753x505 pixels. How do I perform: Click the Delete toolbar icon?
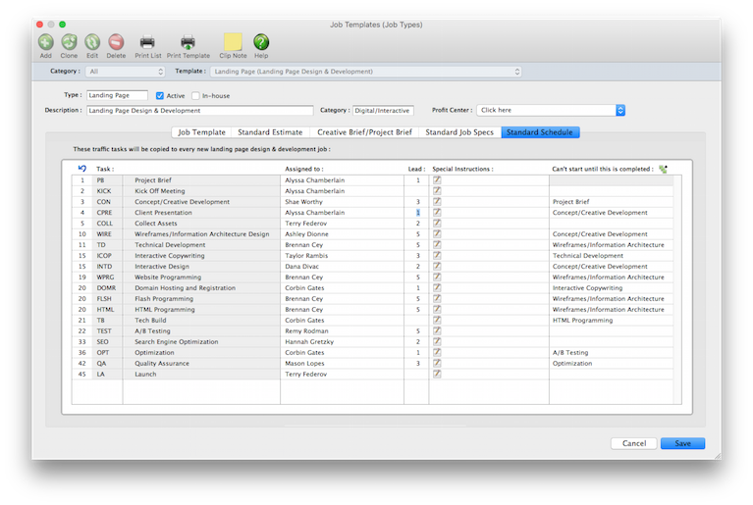(116, 41)
